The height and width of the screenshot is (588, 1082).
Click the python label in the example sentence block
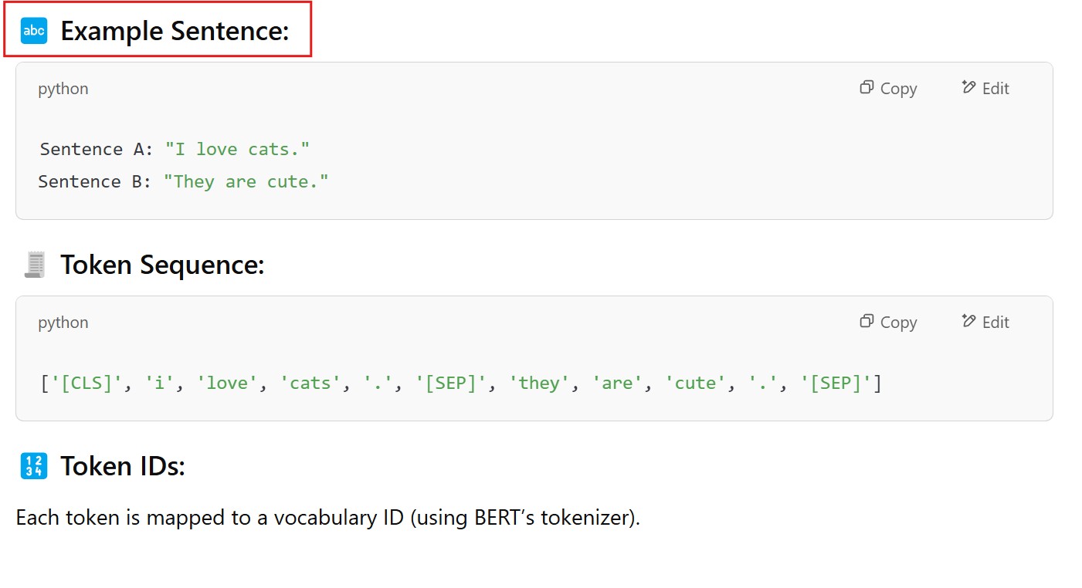click(x=63, y=89)
